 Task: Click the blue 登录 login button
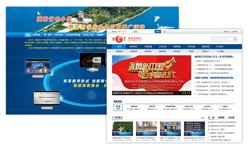click(x=158, y=32)
